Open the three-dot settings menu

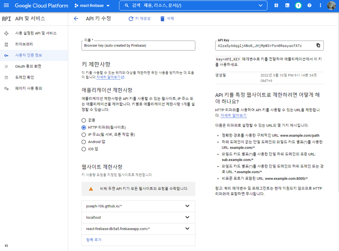coord(320,6)
